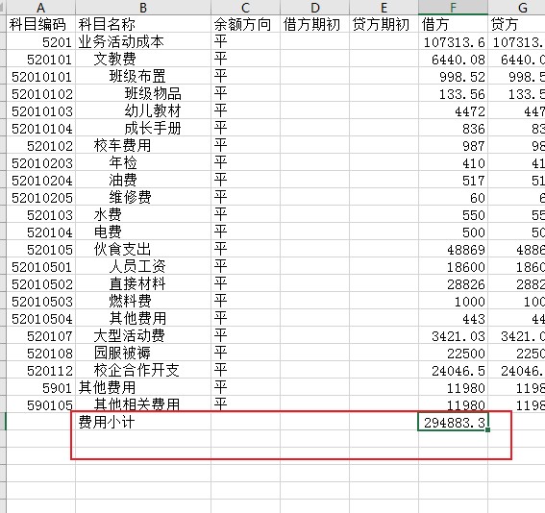Select the 水费 cell
Screen dimensions: 545x513
[x=143, y=214]
